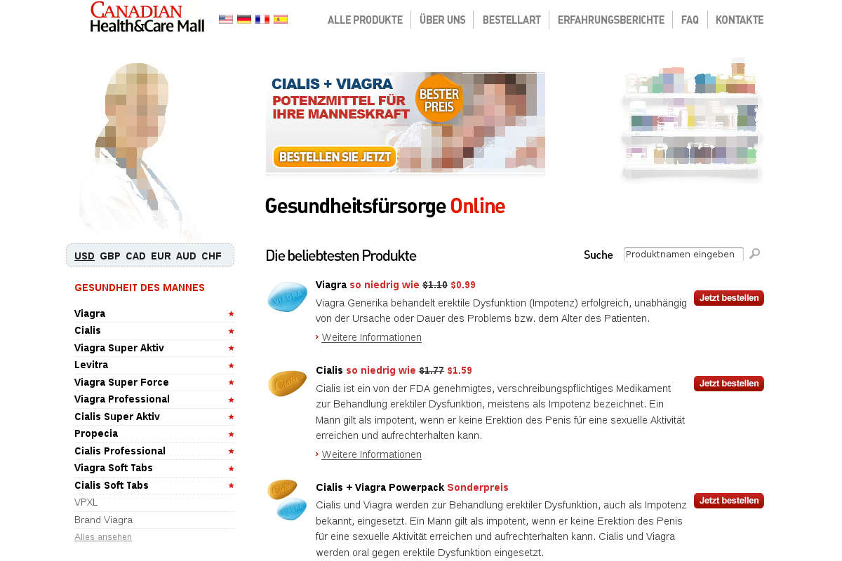Click the orange Cialis pill image
The height and width of the screenshot is (561, 842).
tap(288, 383)
